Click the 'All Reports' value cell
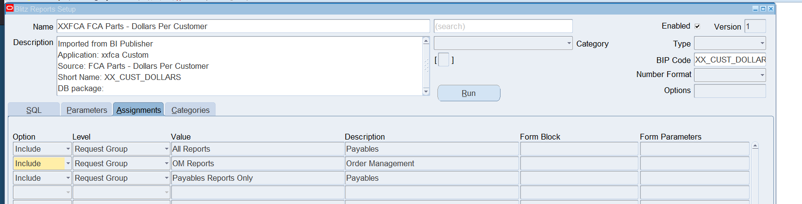 [x=257, y=149]
